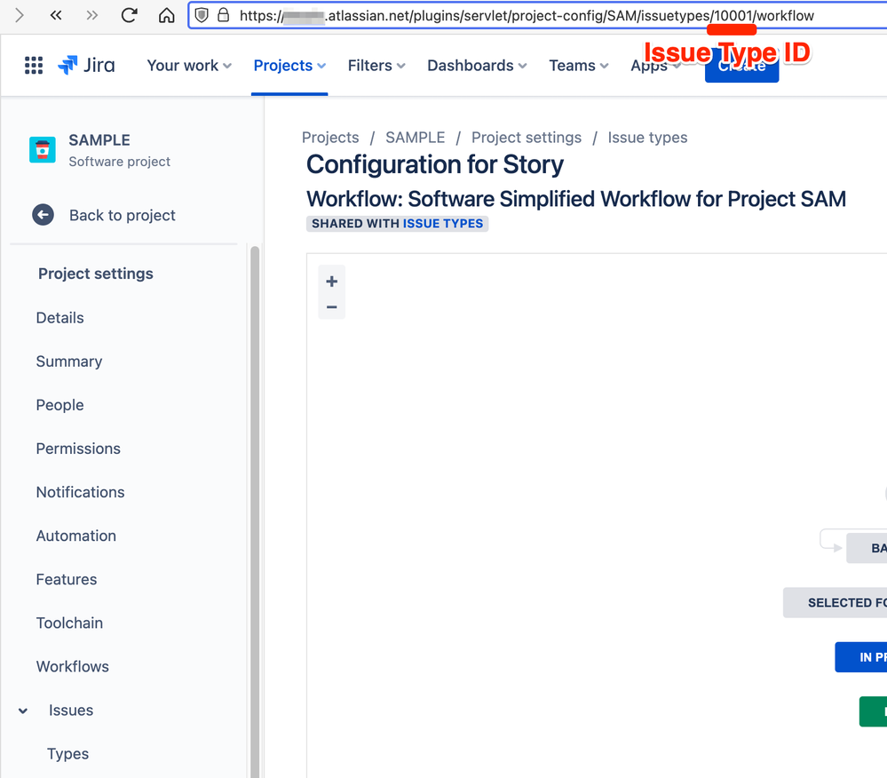The height and width of the screenshot is (778, 887).
Task: Collapse the Issues section chevron
Action: tap(23, 711)
